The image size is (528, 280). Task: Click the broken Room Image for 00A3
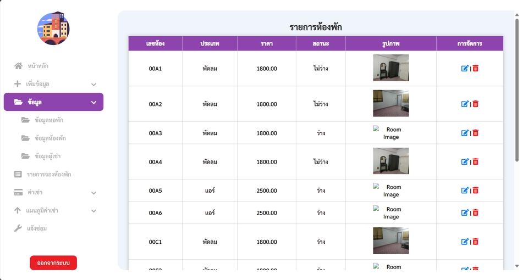[391, 133]
